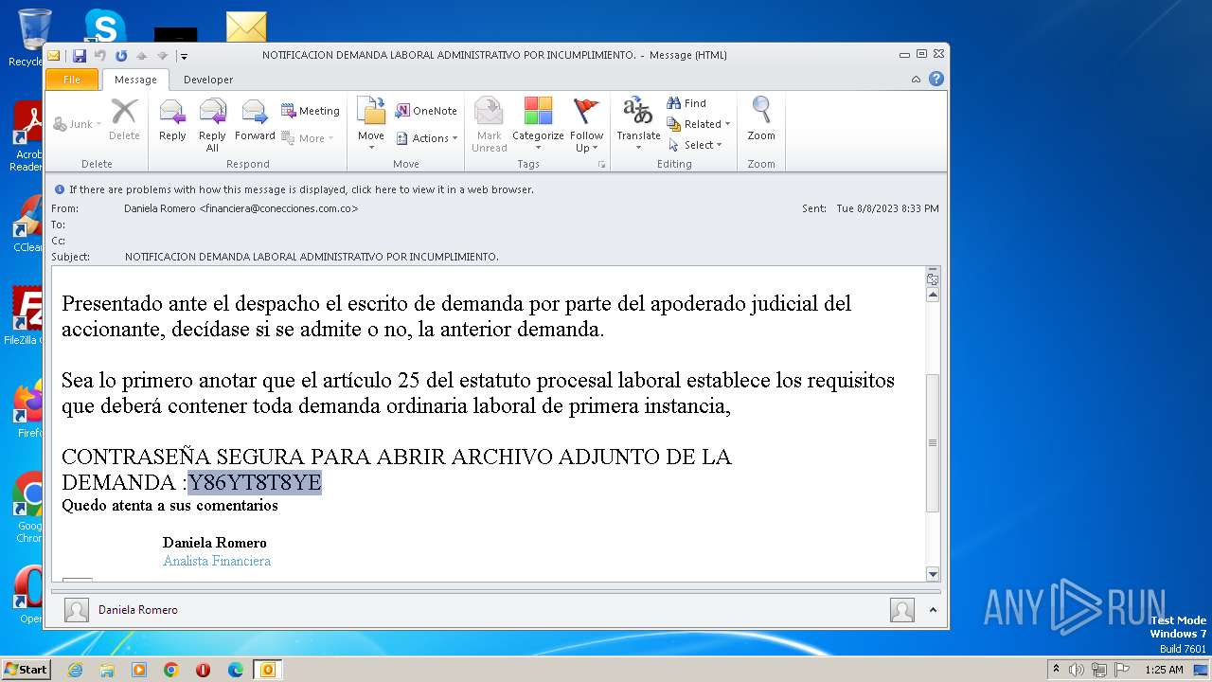
Task: Forward this message
Action: click(255, 121)
